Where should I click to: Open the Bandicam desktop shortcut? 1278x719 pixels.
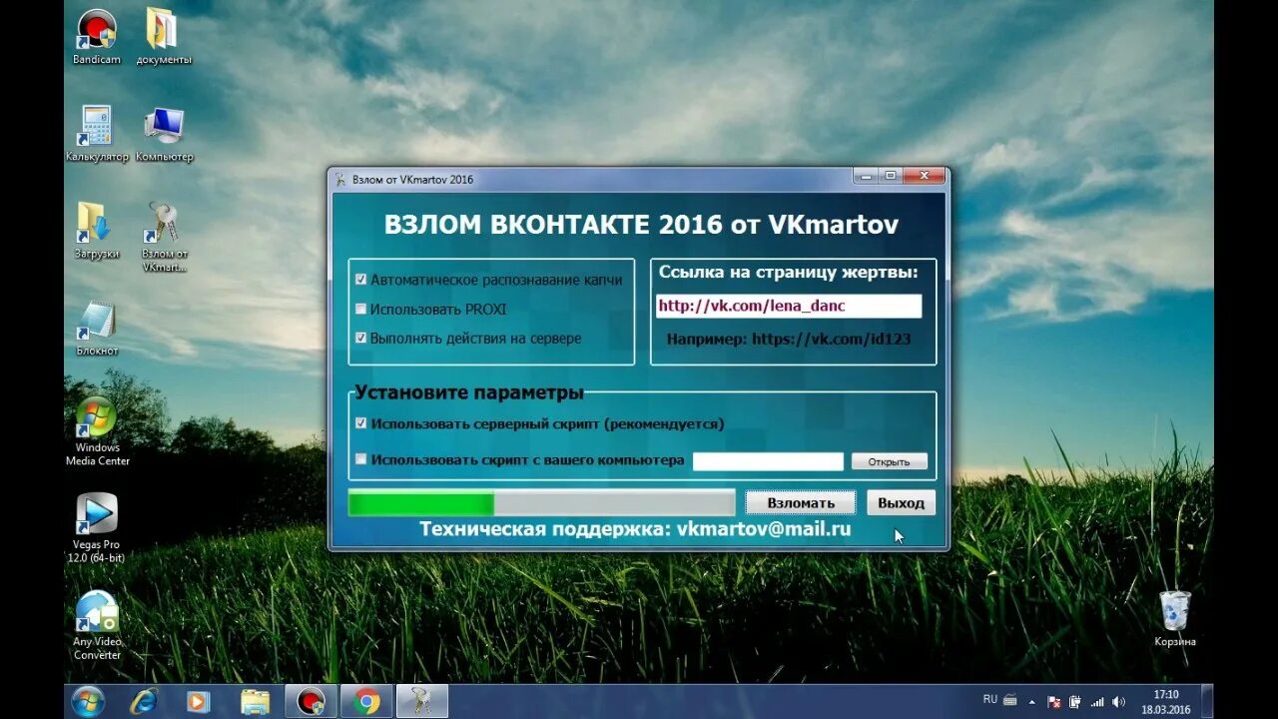pyautogui.click(x=96, y=36)
